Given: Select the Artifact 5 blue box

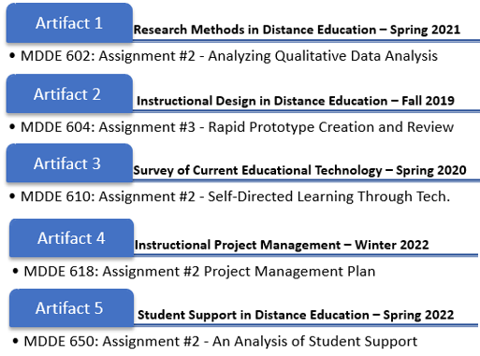Looking at the screenshot, I should click(x=71, y=307).
